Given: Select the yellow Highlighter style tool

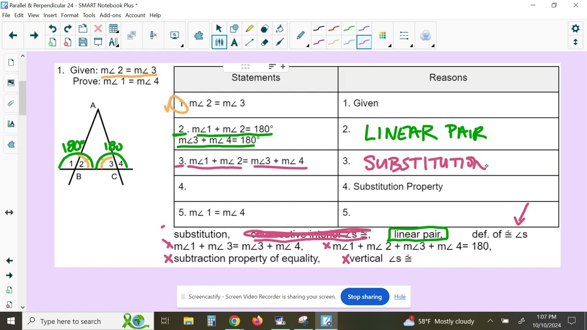Looking at the screenshot, I should point(249,29).
